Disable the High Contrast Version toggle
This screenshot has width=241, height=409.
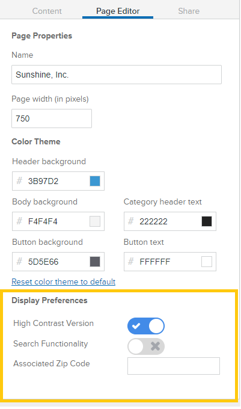[x=146, y=326]
